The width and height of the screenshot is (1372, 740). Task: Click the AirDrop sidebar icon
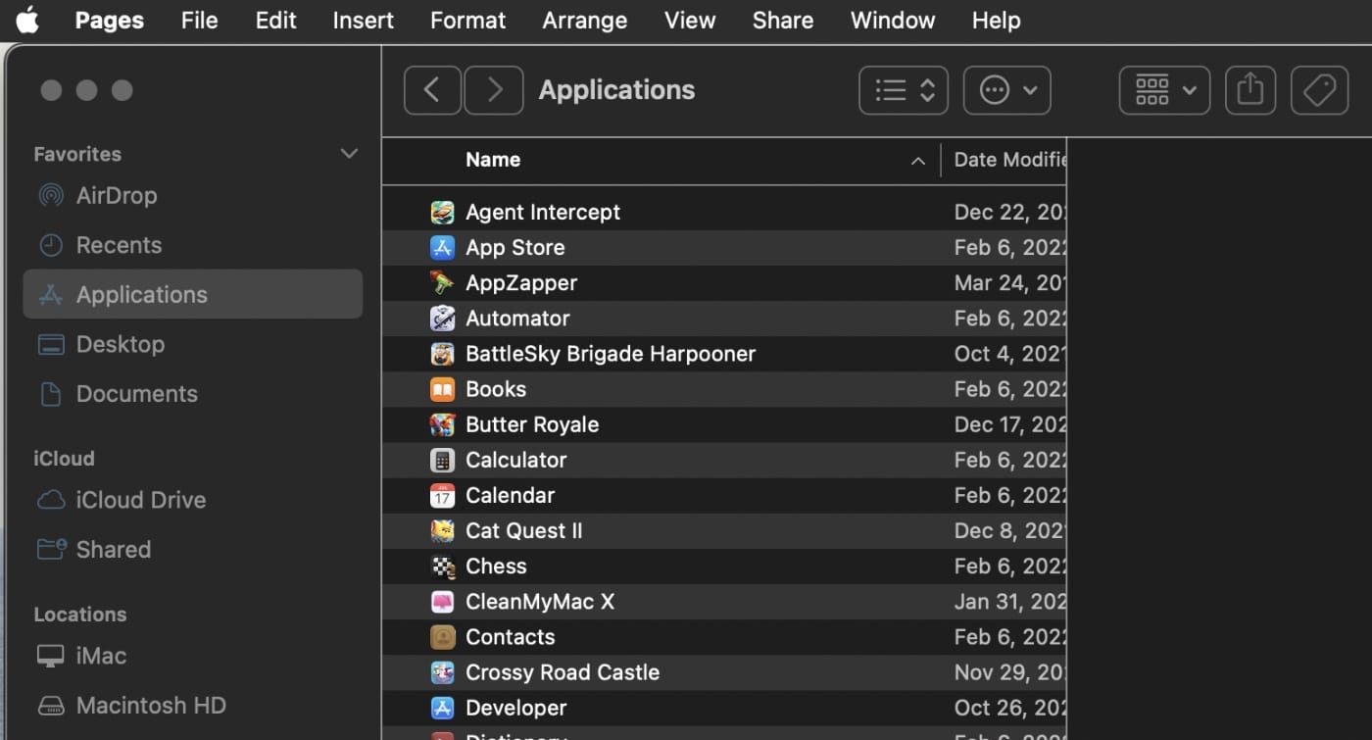click(51, 195)
